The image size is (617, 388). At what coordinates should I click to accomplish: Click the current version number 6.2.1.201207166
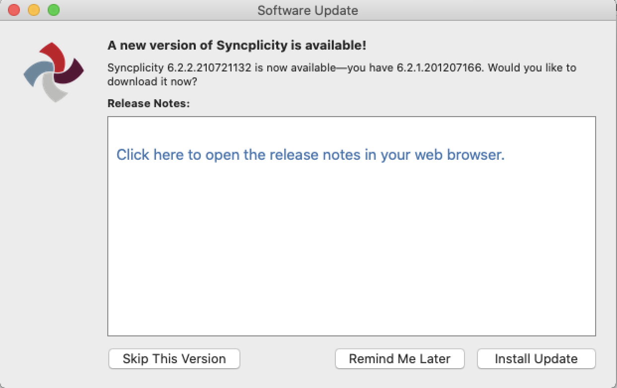(x=439, y=67)
